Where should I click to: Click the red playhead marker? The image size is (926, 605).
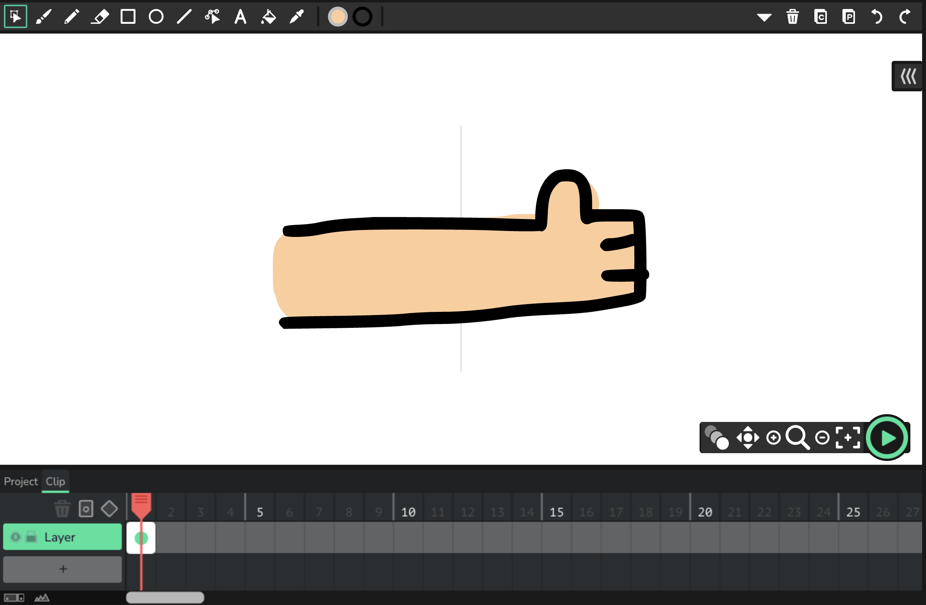coord(141,506)
